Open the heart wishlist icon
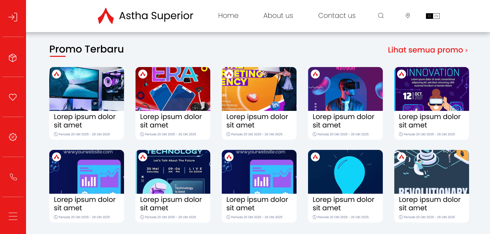This screenshot has height=234, width=490. click(13, 97)
